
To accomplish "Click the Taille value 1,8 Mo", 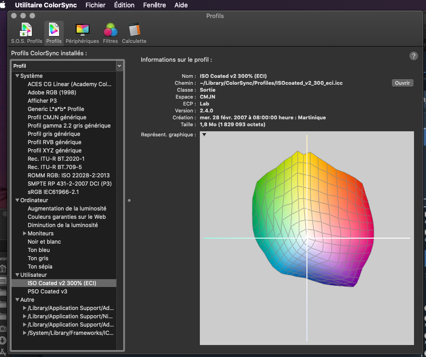I will 233,125.
